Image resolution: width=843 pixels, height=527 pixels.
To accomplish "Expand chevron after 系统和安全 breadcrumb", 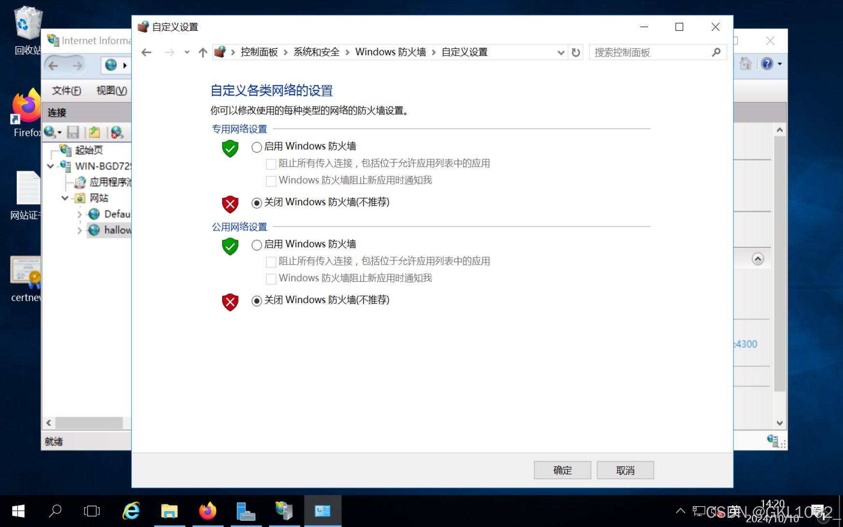I will 347,52.
